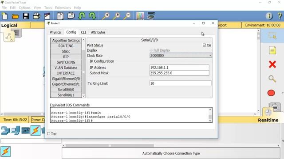Screen dimensions: 284x159
Task: Choose End Devices category icon
Action: (x=16, y=131)
